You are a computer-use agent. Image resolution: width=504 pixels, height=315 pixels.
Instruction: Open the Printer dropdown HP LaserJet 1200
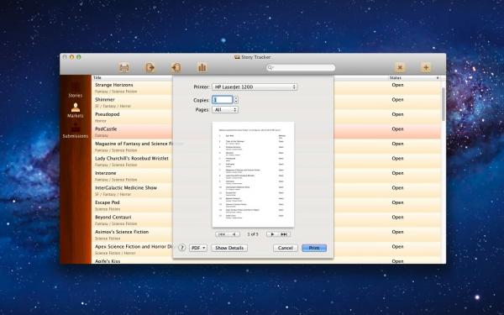[x=255, y=87]
